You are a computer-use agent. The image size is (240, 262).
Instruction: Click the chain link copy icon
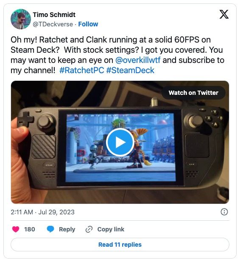pyautogui.click(x=89, y=229)
